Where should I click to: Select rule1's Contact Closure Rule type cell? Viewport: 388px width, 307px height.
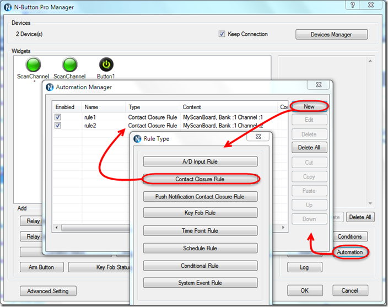(153, 117)
